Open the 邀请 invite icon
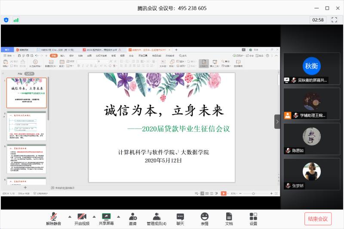344x229 pixels. click(132, 218)
